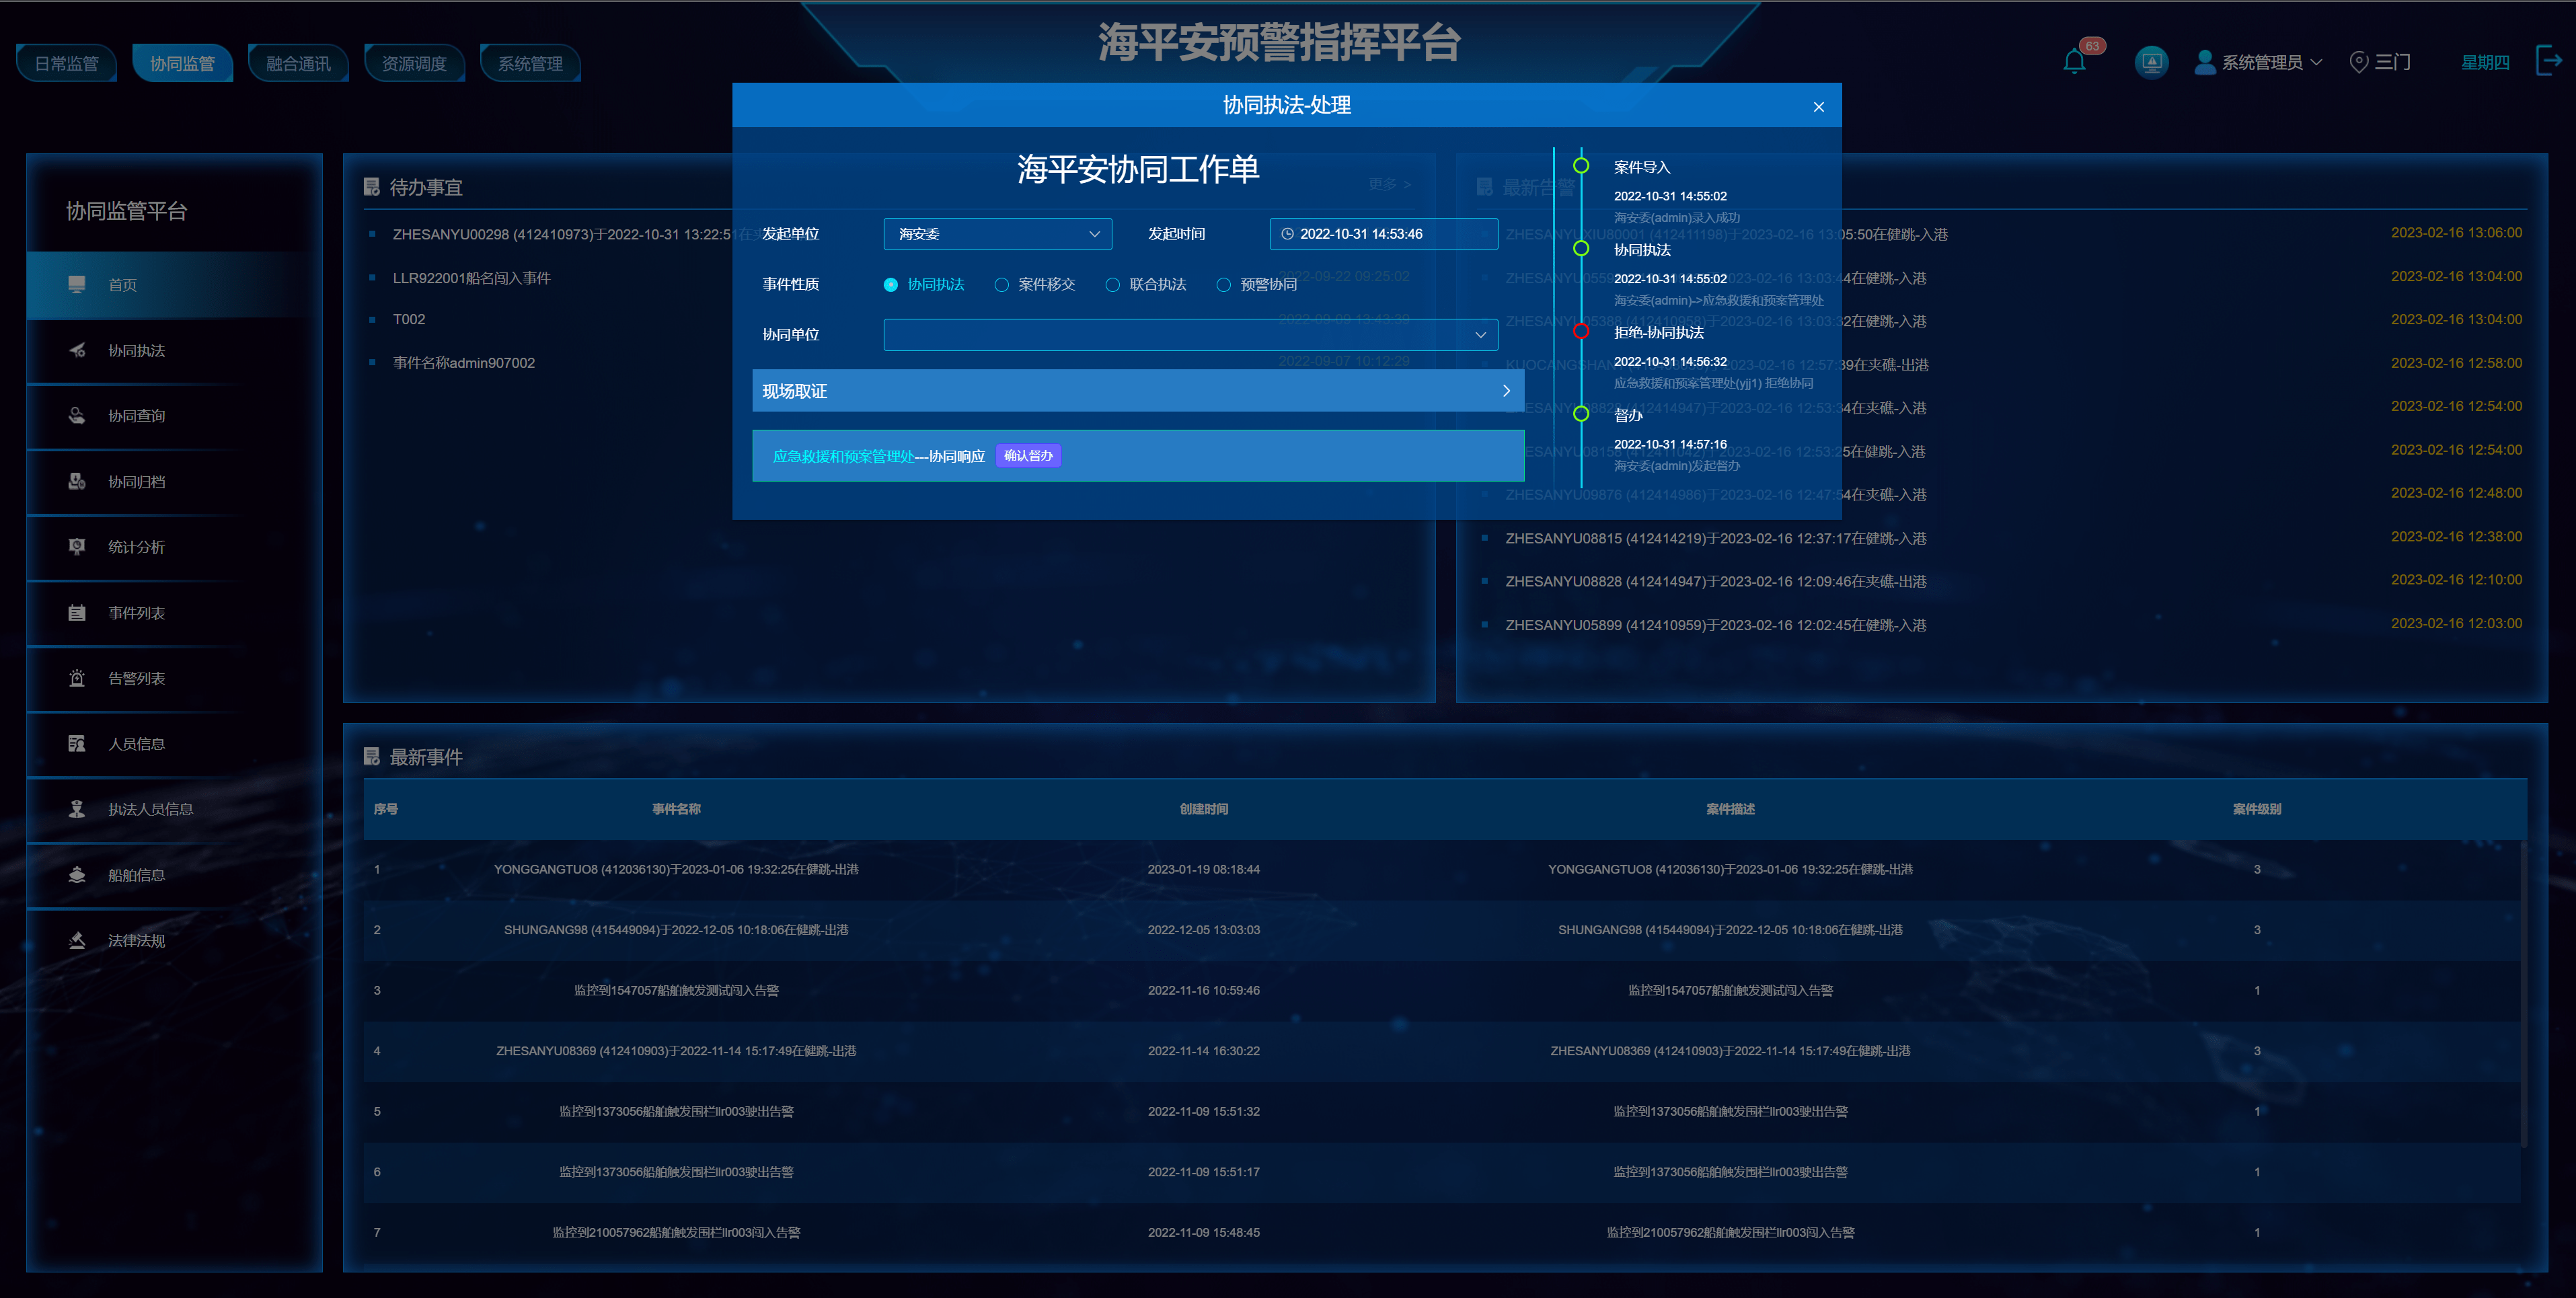Click the 督办 timeline node

[x=1581, y=414]
